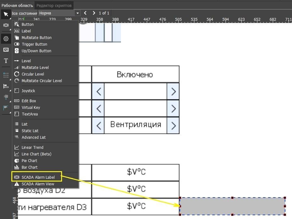Go to previous state page arrow
Screen dimensions: 292x219
(85, 13)
